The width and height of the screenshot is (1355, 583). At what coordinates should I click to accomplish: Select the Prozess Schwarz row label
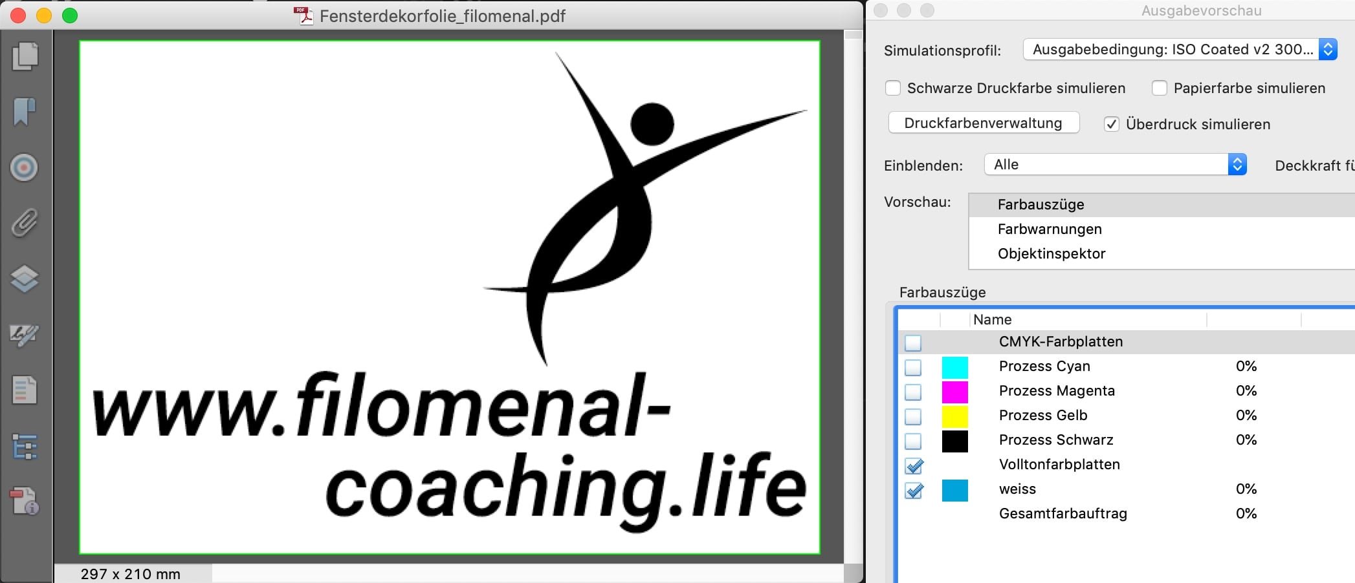pos(1056,440)
